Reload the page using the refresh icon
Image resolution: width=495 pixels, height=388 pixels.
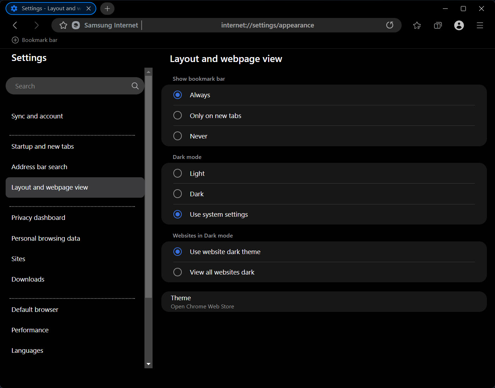pos(390,25)
